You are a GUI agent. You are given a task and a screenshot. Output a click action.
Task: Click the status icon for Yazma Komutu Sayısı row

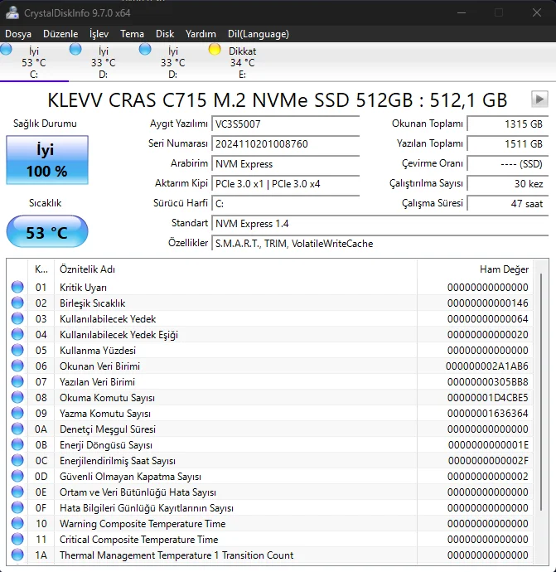(x=17, y=413)
